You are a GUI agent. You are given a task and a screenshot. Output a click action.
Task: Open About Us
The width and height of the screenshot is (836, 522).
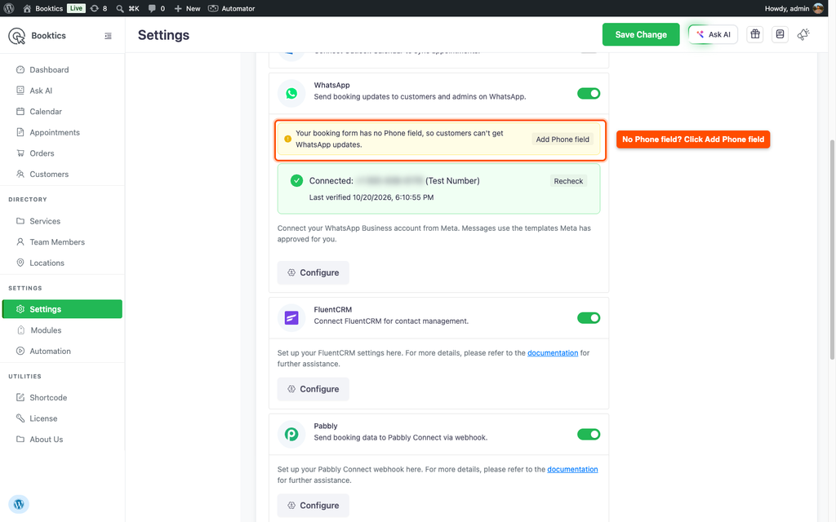tap(46, 439)
